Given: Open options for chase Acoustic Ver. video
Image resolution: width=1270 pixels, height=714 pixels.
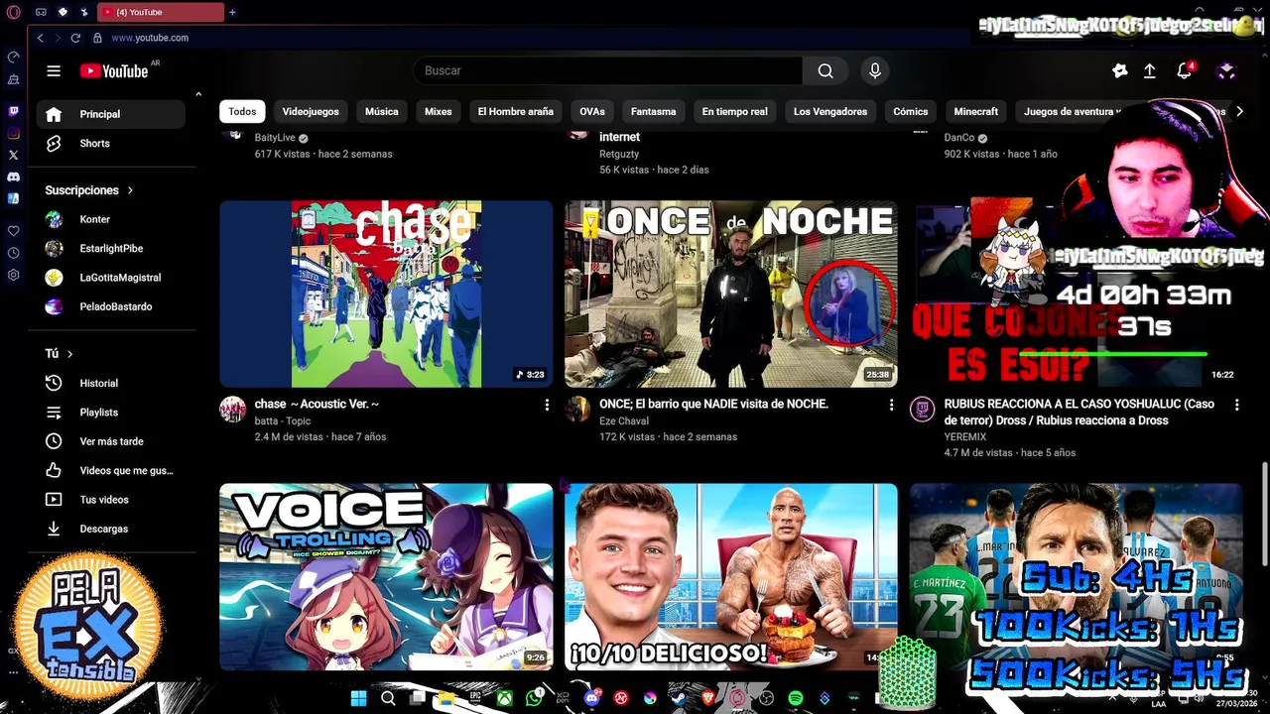Looking at the screenshot, I should 547,405.
